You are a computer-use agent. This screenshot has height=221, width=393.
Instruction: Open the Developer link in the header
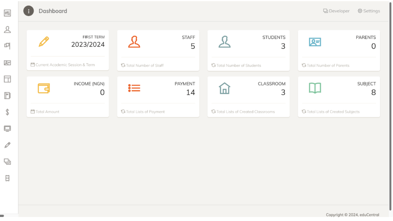336,11
